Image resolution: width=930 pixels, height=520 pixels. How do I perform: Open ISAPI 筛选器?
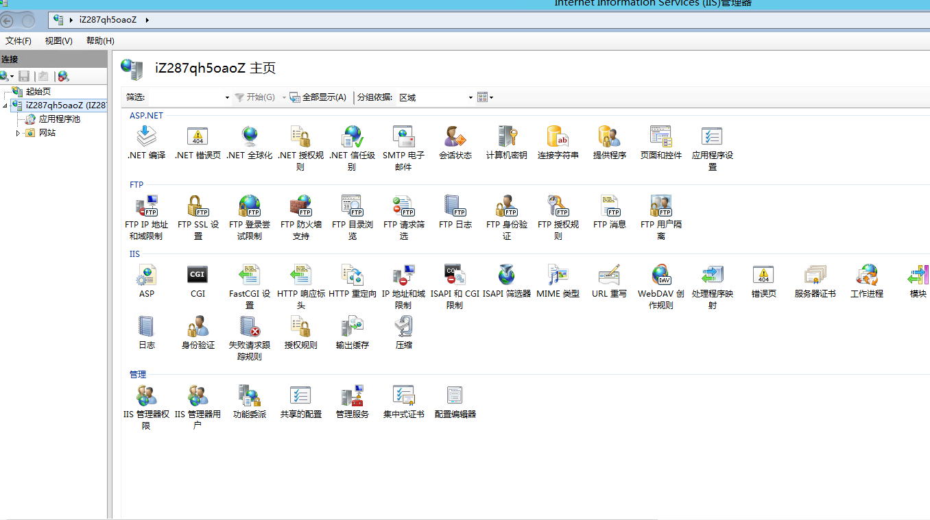(506, 281)
